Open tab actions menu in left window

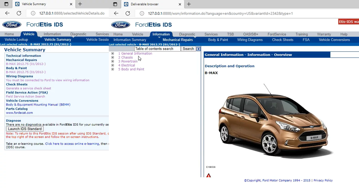[x=6, y=4]
